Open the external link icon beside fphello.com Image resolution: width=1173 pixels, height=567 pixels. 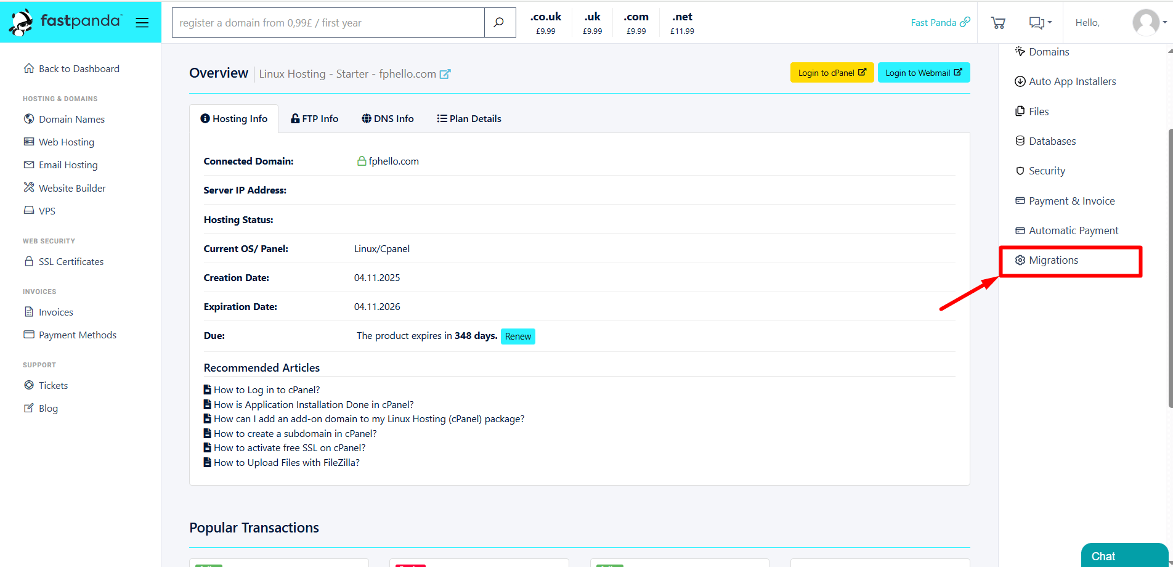coord(445,74)
